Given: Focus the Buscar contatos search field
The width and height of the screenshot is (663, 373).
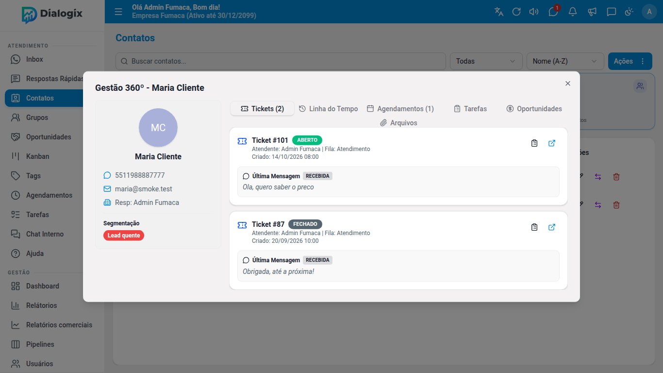Looking at the screenshot, I should coord(281,61).
